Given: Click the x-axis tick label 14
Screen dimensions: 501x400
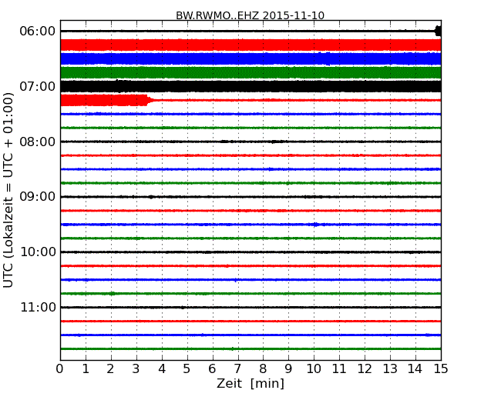Looking at the screenshot, I should [415, 368].
